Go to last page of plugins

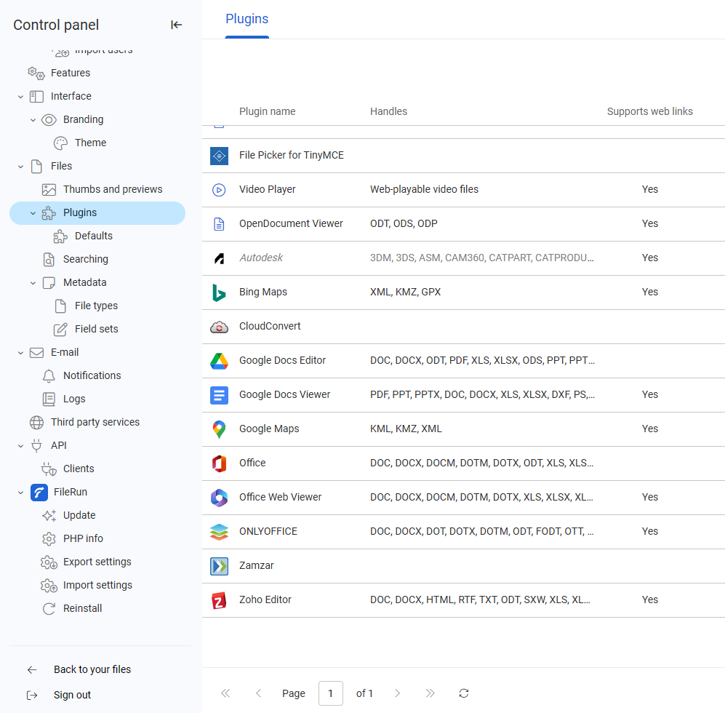pos(430,693)
